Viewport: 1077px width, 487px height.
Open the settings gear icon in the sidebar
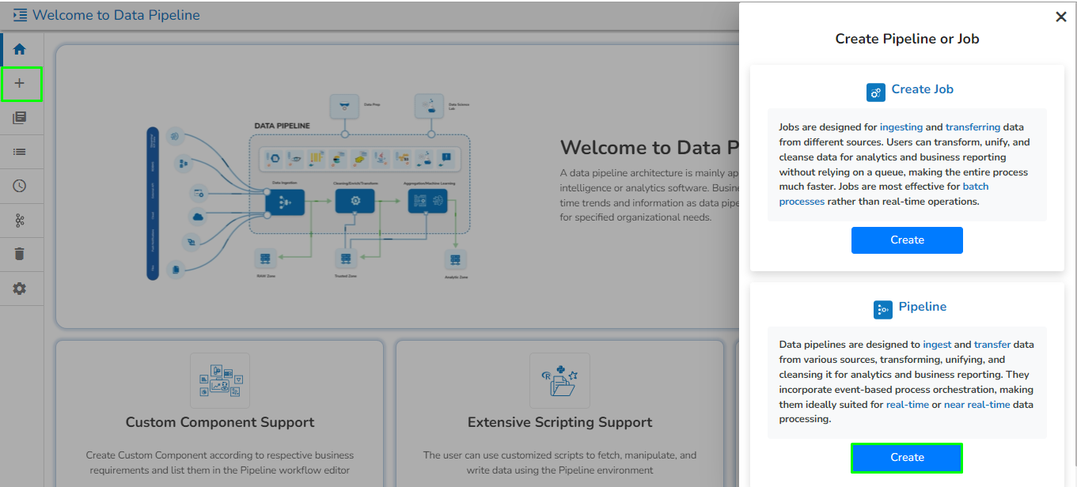pos(20,289)
